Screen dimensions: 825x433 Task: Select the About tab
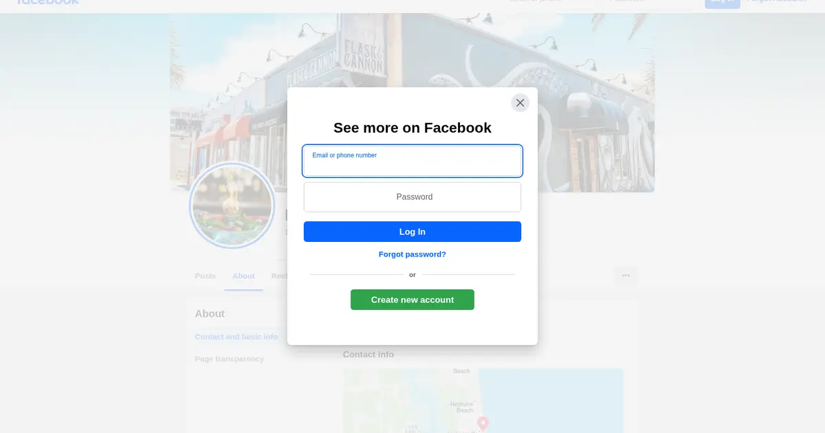243,276
